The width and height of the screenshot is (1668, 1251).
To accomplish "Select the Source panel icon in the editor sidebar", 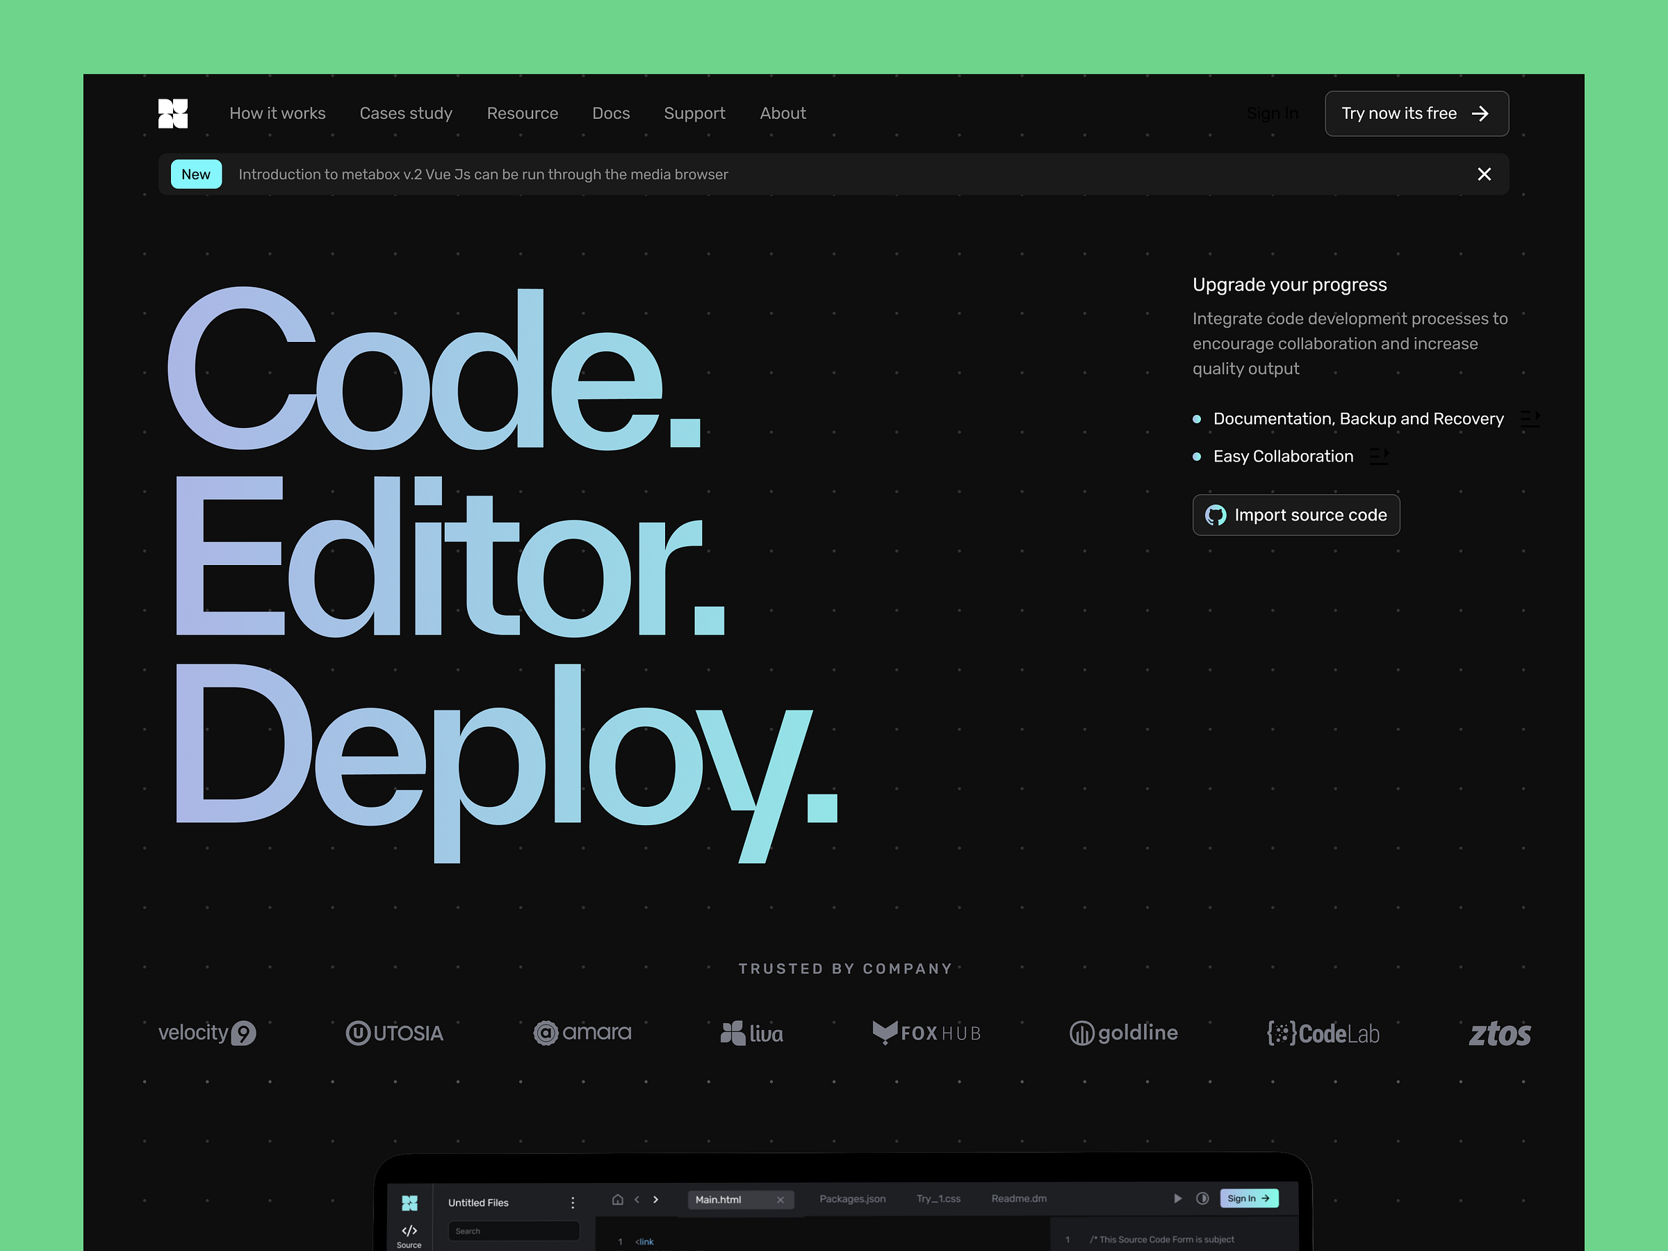I will pos(409,1231).
